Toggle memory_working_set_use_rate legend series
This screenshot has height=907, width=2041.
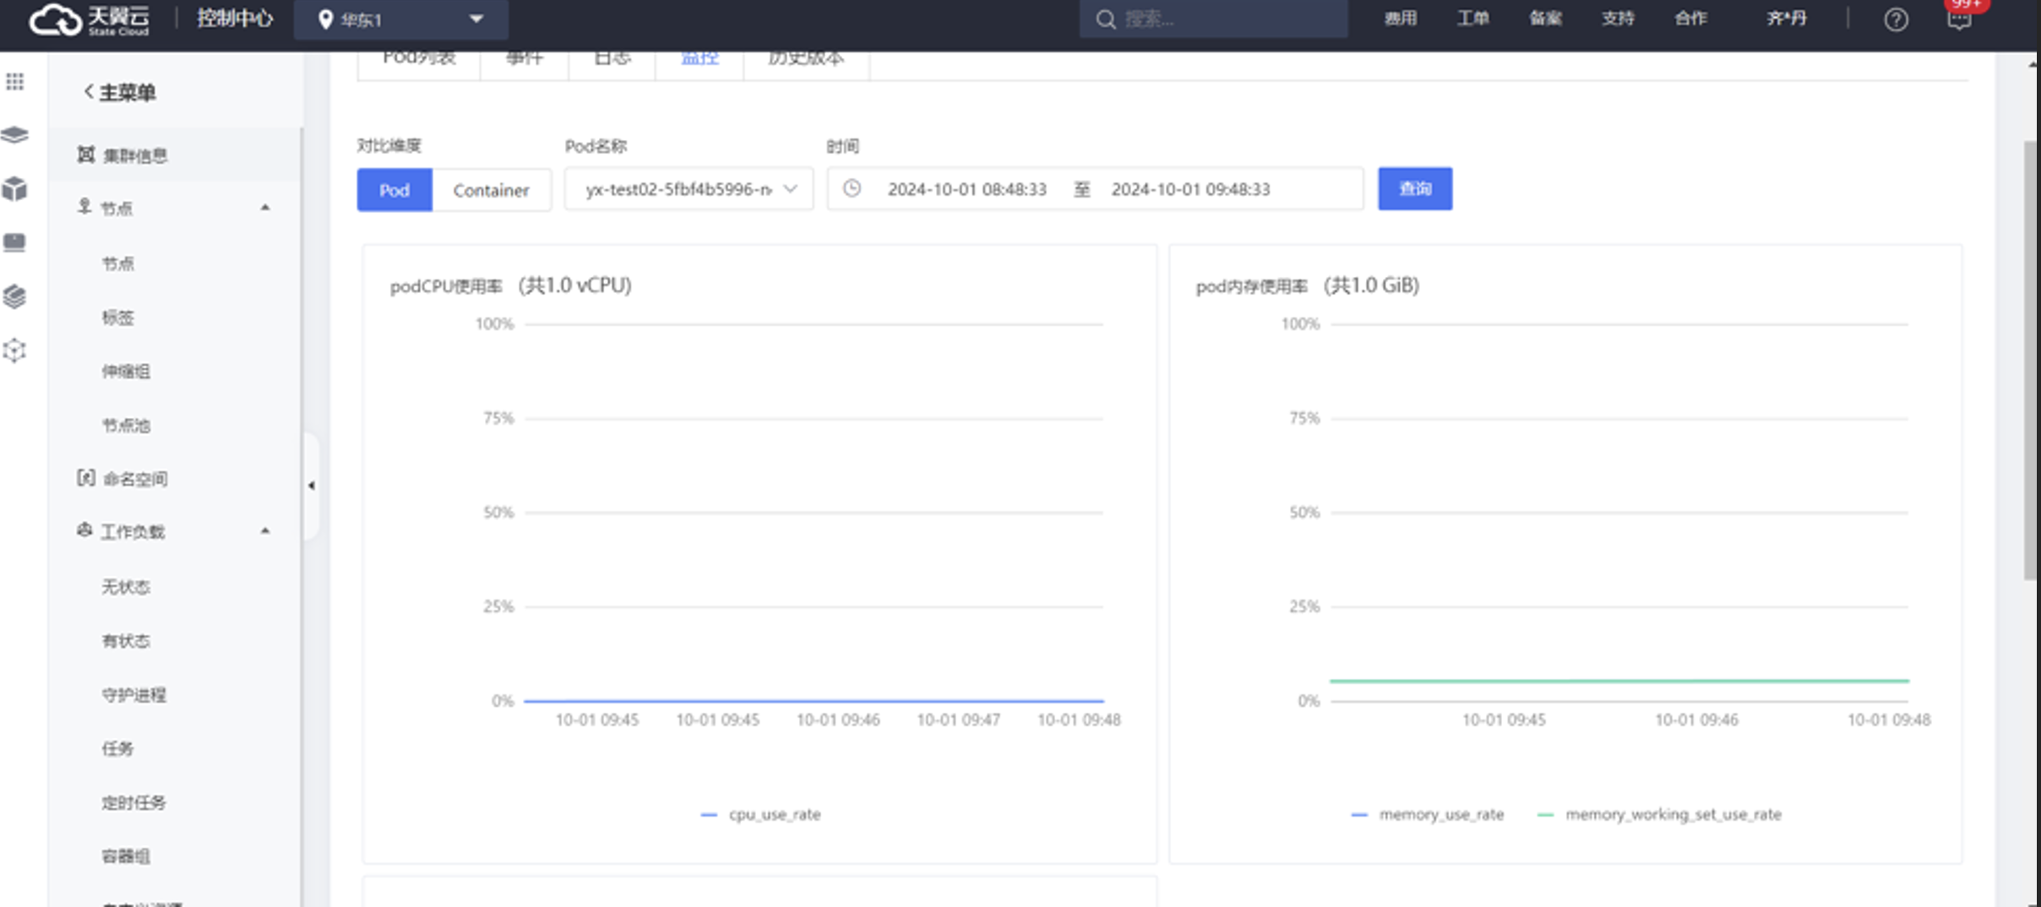pyautogui.click(x=1660, y=814)
